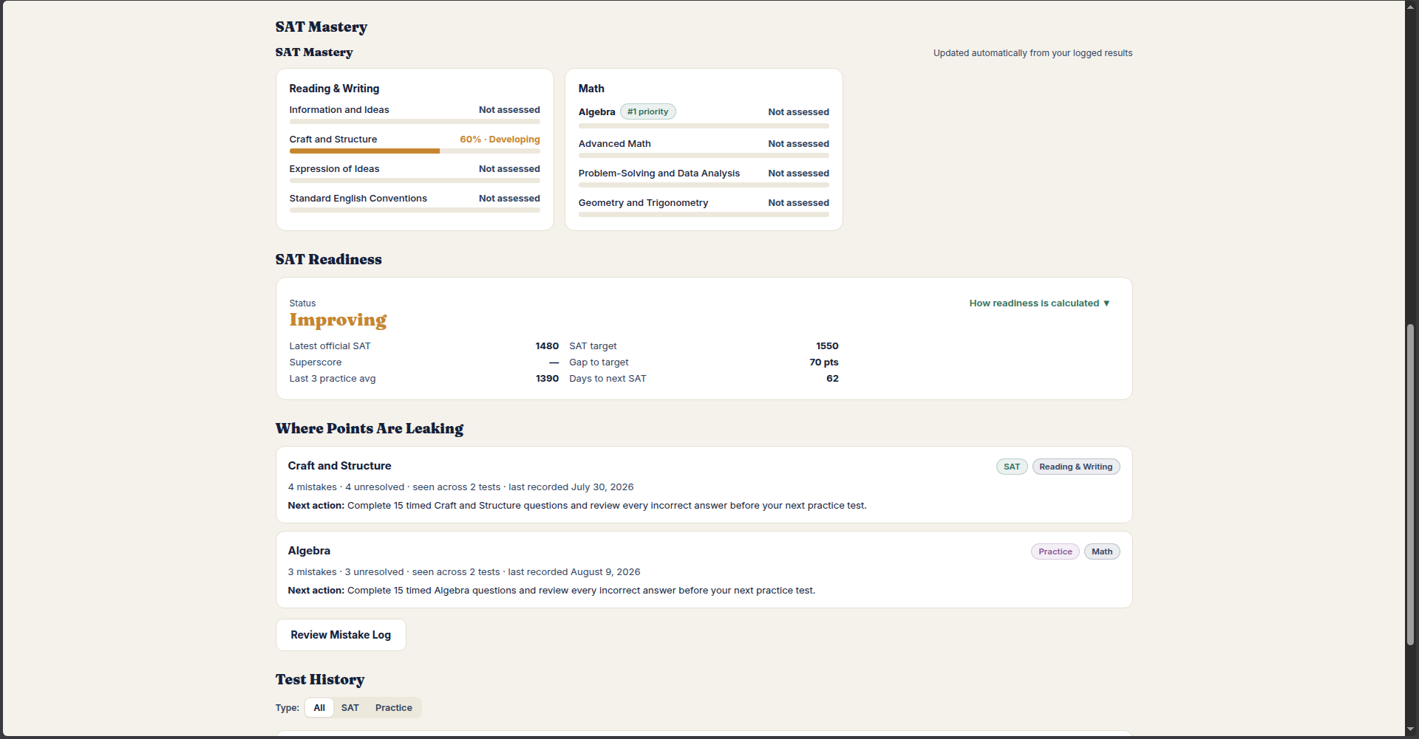Viewport: 1419px width, 739px height.
Task: Select the All test type filter
Action: [x=319, y=708]
